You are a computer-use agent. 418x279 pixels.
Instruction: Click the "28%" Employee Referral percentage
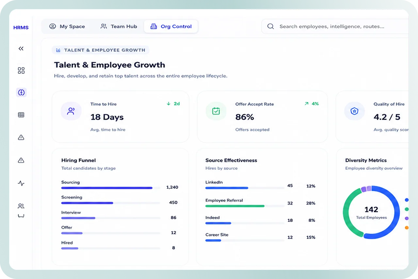(x=311, y=203)
